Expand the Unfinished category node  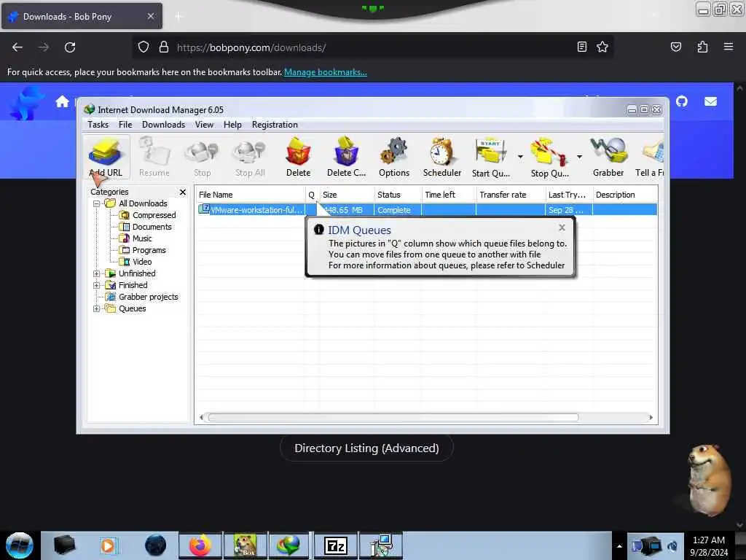pos(97,274)
